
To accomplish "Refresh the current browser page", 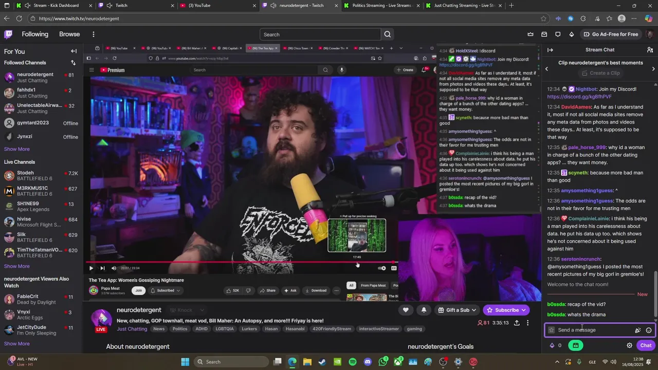I will pos(19,18).
